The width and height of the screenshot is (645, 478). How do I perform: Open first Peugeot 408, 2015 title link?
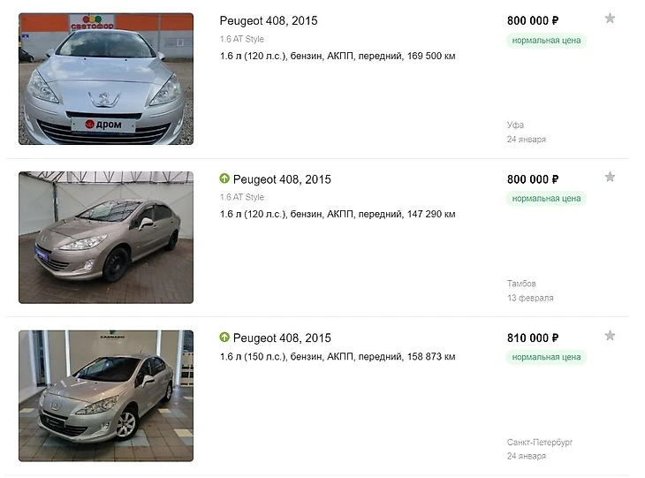268,20
